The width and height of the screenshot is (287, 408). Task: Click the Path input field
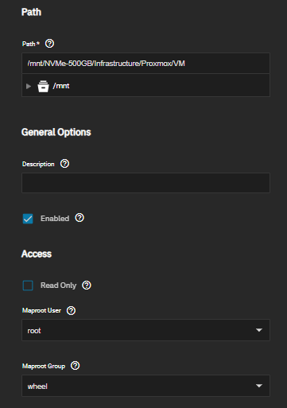[x=145, y=64]
